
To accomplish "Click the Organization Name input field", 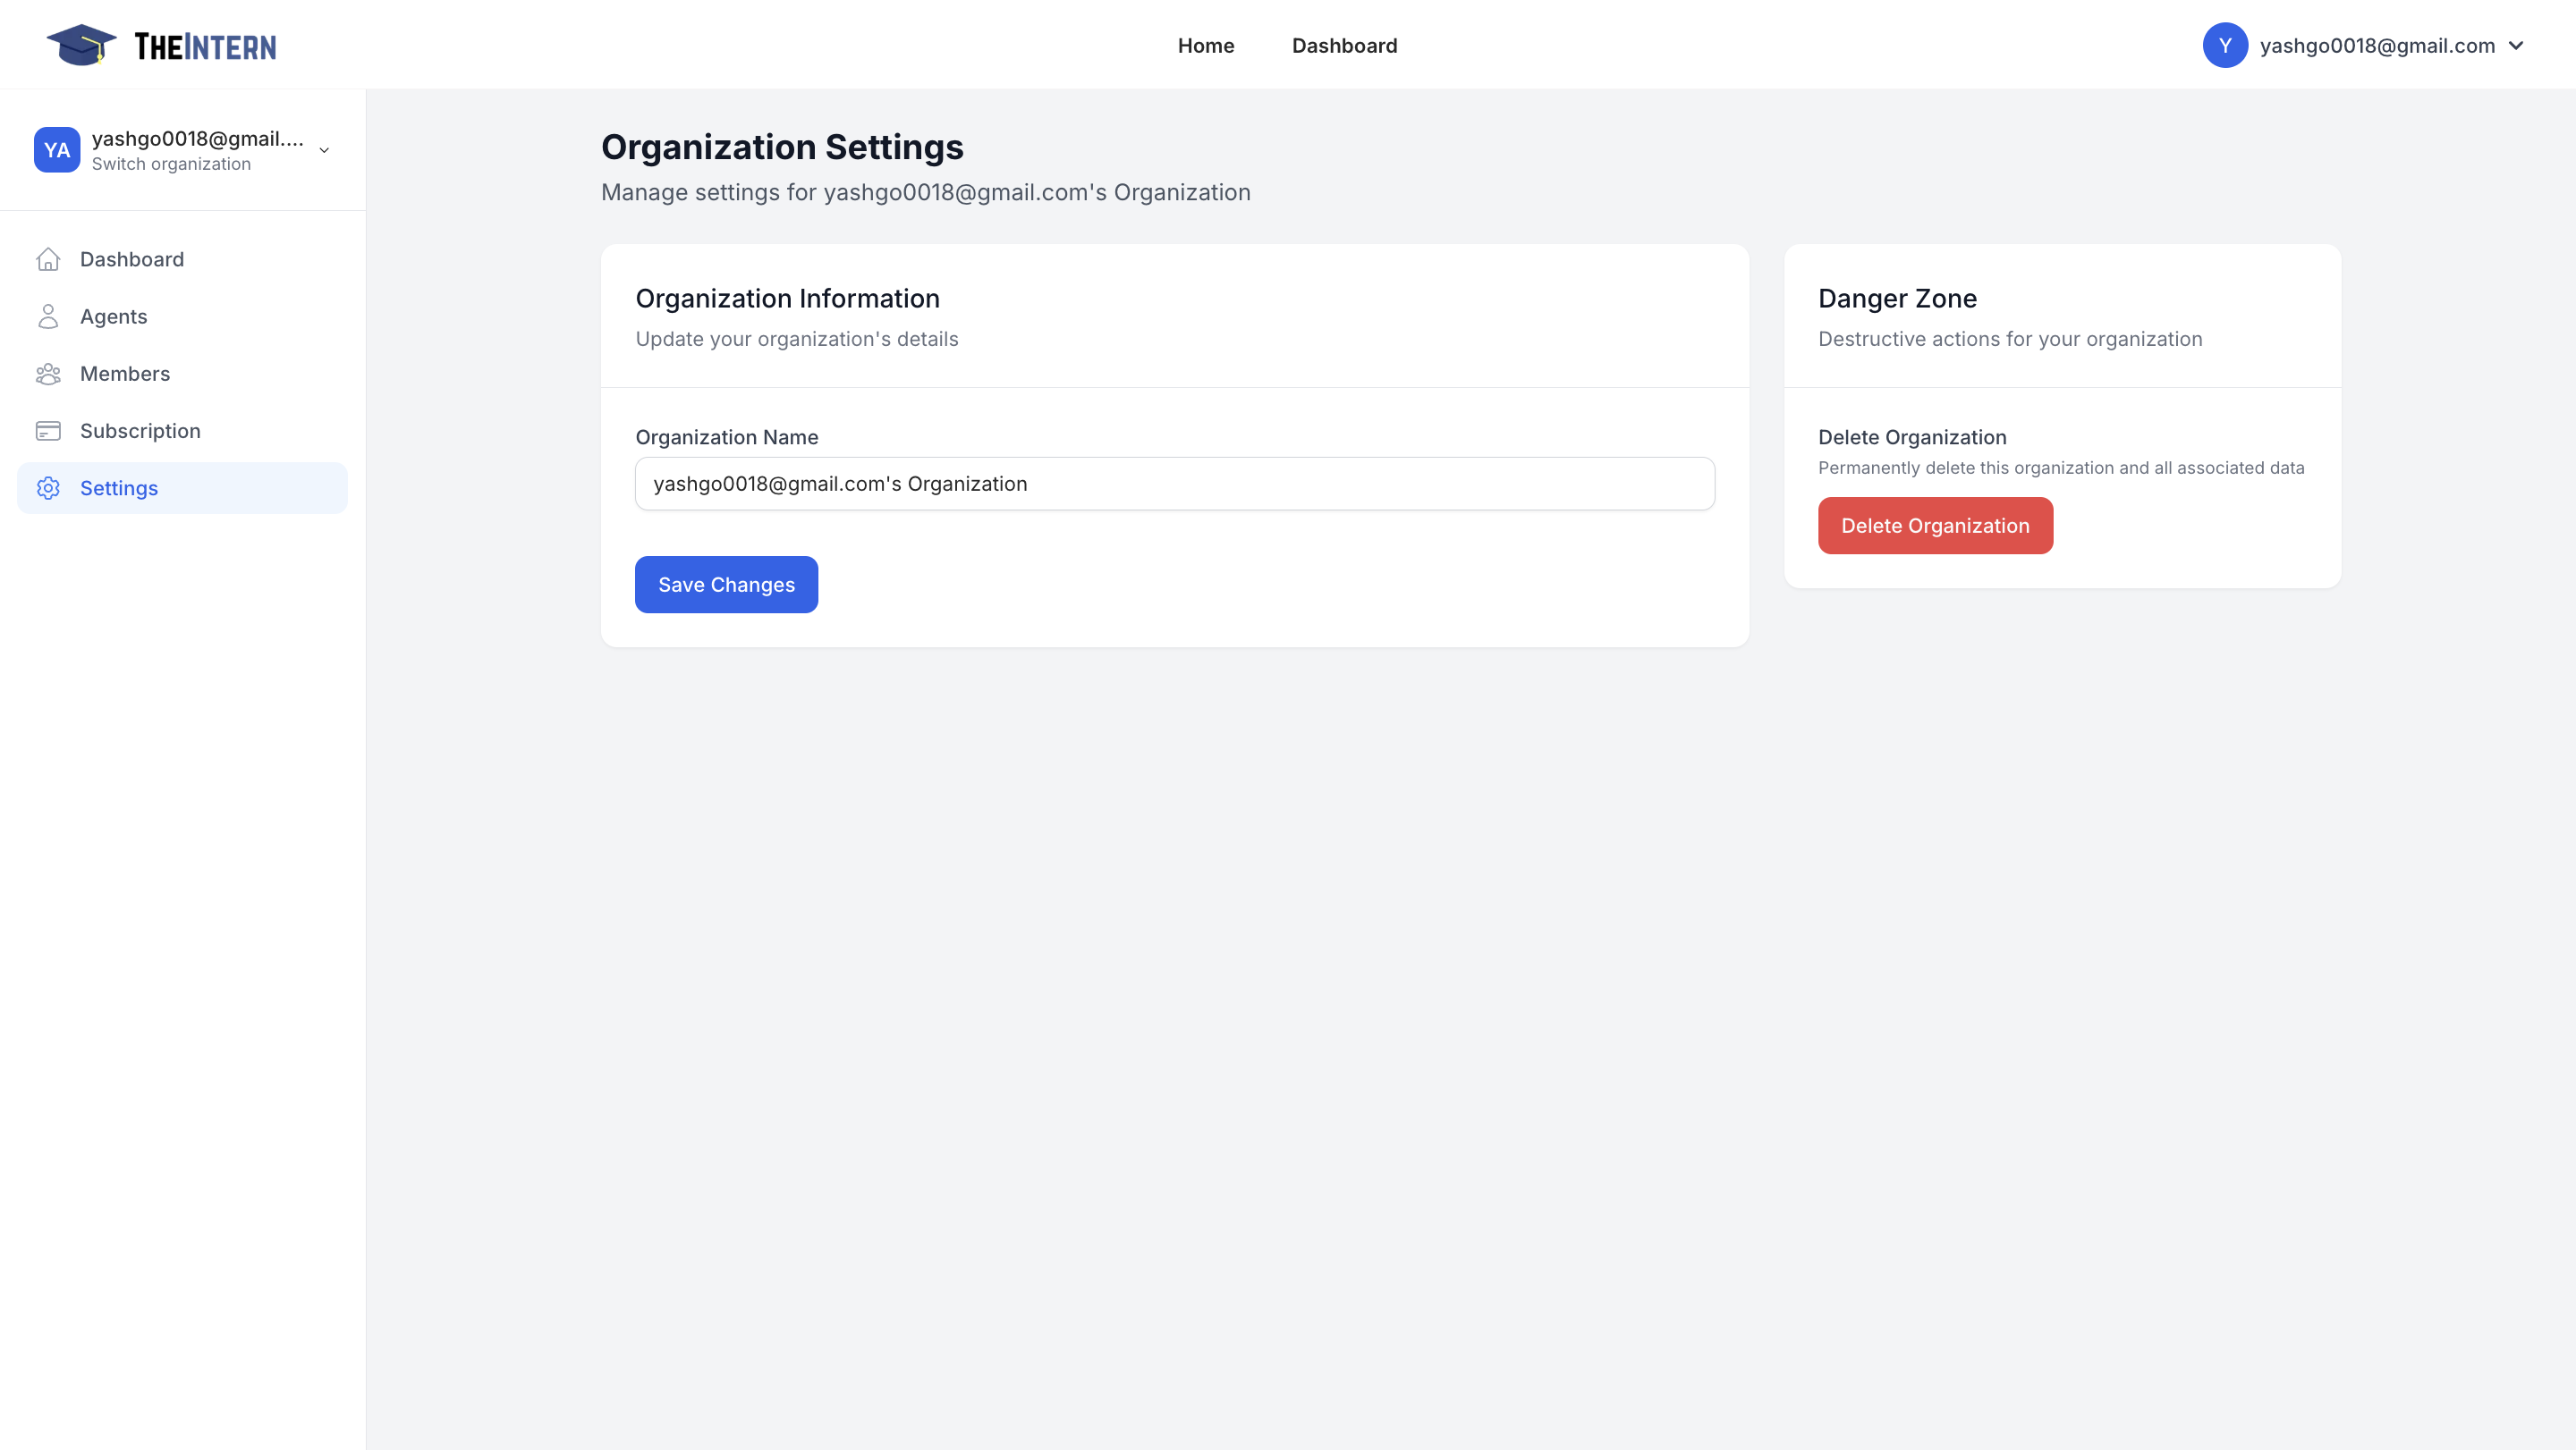I will coord(1174,483).
